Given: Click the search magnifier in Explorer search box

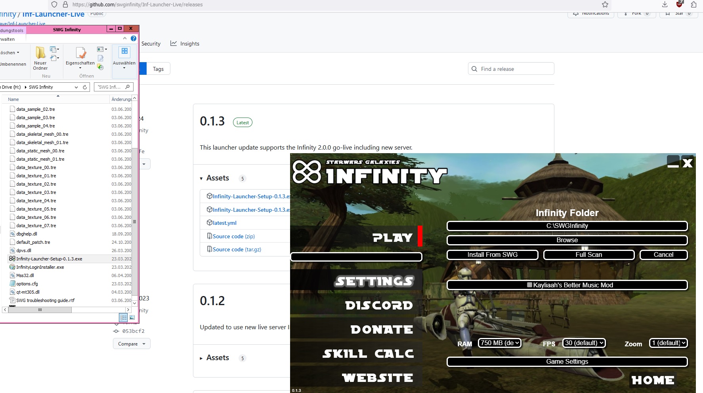Looking at the screenshot, I should point(127,87).
